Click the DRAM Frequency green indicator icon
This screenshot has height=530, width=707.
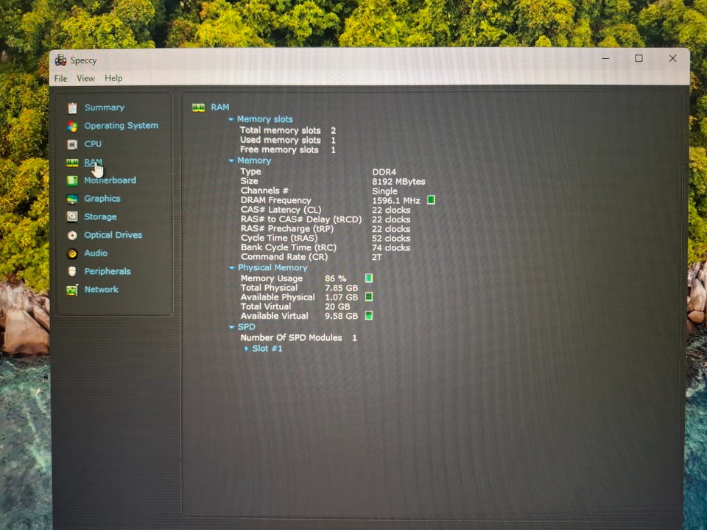click(431, 199)
